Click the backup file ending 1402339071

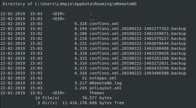pyautogui.click(x=138, y=34)
